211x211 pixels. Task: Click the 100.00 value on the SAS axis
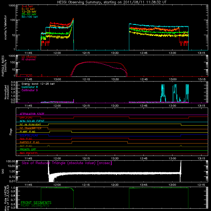tap(11, 161)
